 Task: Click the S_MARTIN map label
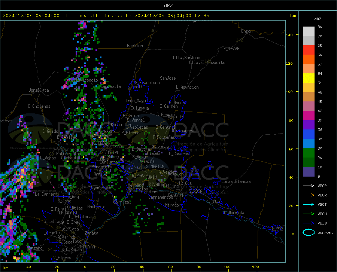[x=155, y=166]
